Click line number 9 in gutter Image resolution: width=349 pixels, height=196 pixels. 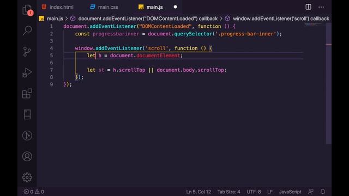point(51,84)
